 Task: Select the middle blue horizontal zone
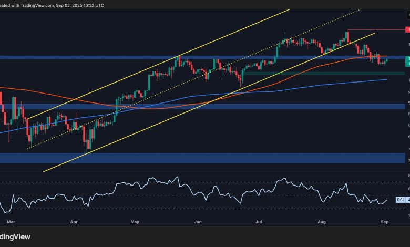[202, 107]
